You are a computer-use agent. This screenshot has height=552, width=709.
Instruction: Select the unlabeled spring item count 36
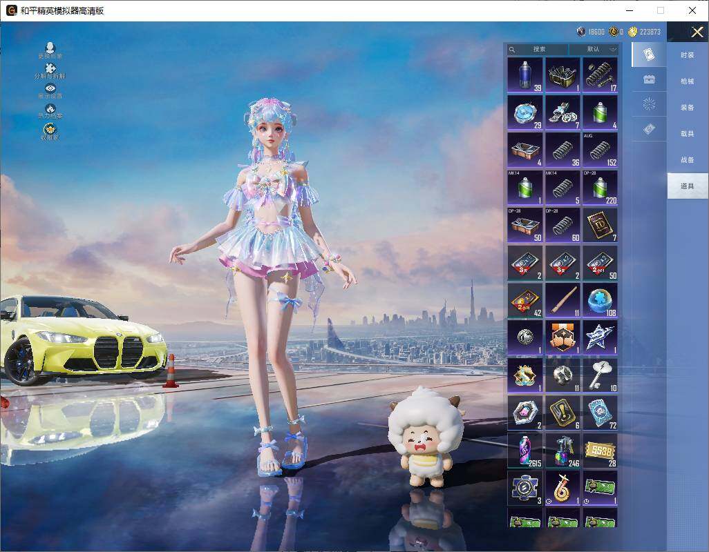coord(563,150)
